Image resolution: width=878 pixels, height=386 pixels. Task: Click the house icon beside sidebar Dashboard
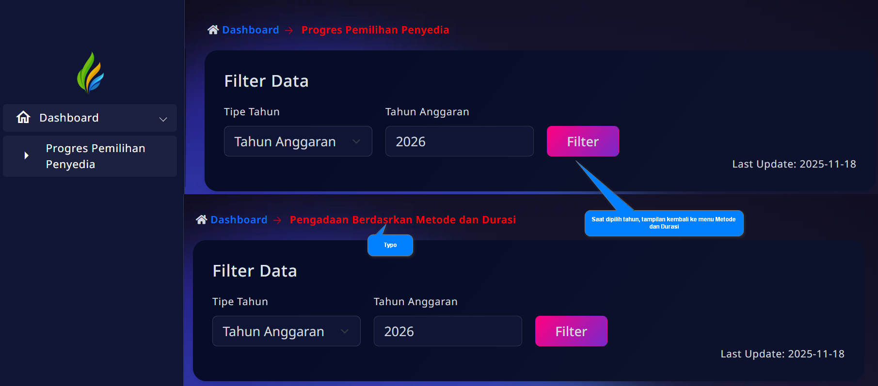pyautogui.click(x=23, y=117)
